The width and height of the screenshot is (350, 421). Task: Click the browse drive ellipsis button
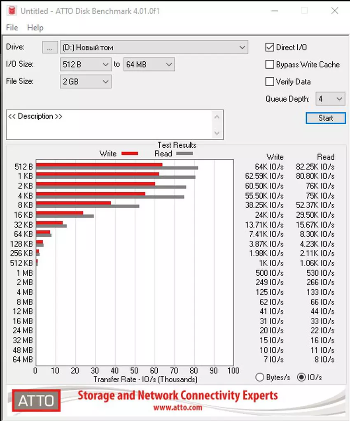pyautogui.click(x=50, y=47)
